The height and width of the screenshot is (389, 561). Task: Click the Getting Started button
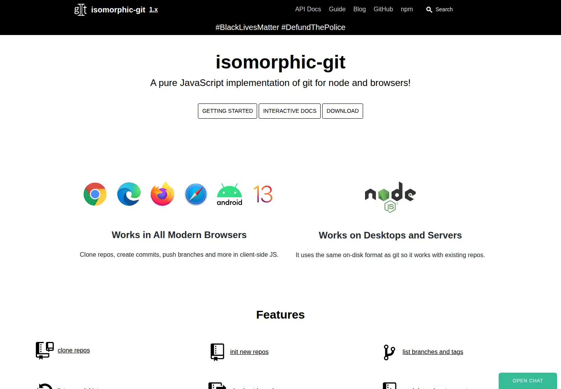[x=228, y=111]
